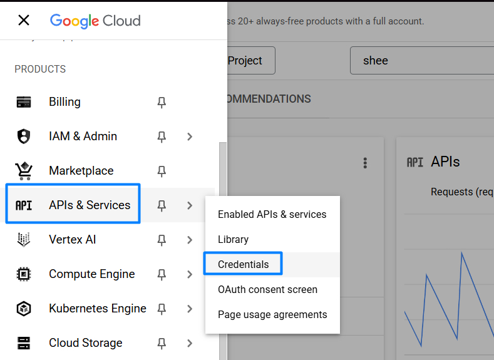Screen dimensions: 494x360
Task: Expand the Kubernetes Engine submenu chevron
Action: click(x=189, y=308)
